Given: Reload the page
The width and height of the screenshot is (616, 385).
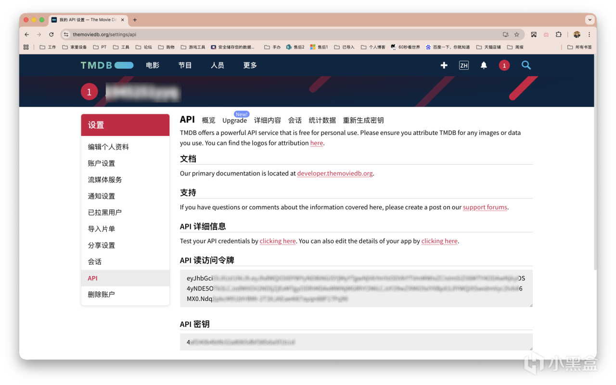Looking at the screenshot, I should 51,35.
